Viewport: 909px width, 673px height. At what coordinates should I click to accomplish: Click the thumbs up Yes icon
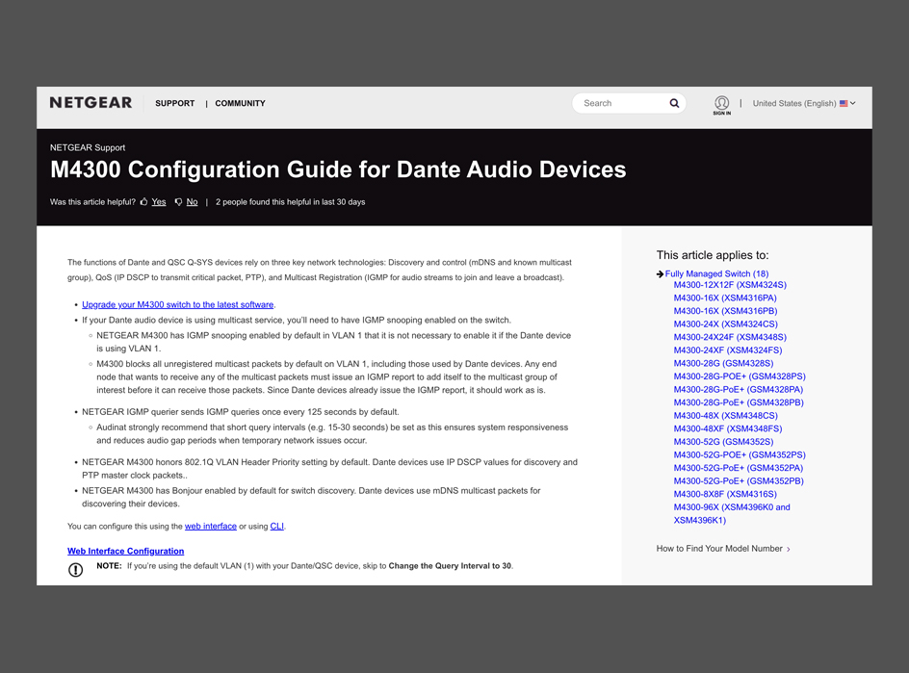coord(144,202)
